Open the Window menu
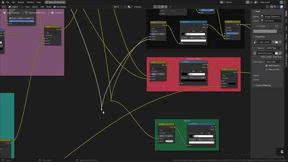Image resolution: width=288 pixels, height=162 pixels. pyautogui.click(x=30, y=2)
